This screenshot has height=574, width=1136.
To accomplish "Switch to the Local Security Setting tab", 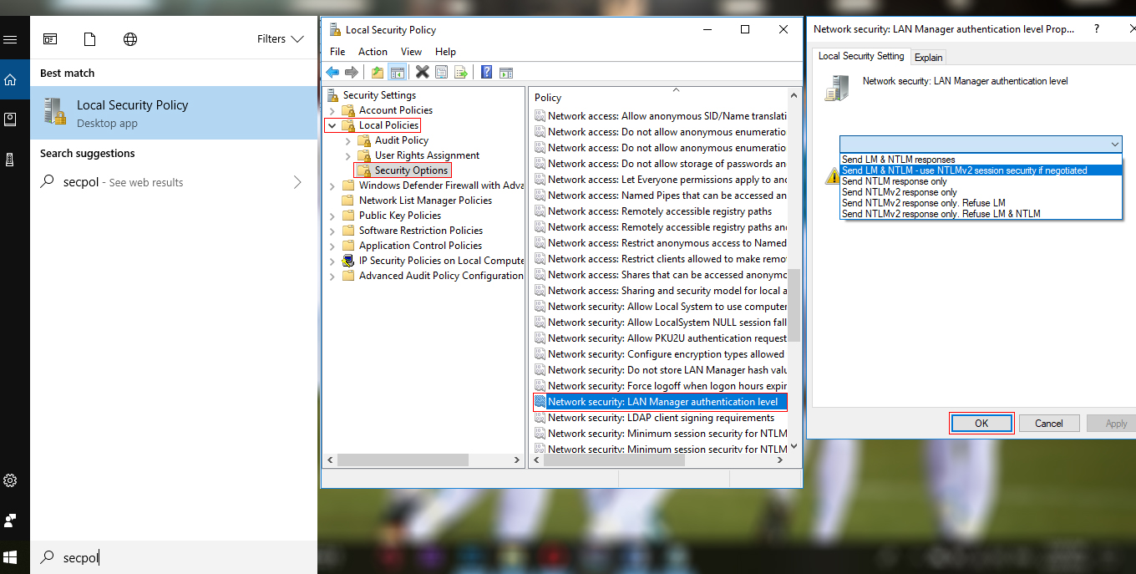I will [x=861, y=56].
